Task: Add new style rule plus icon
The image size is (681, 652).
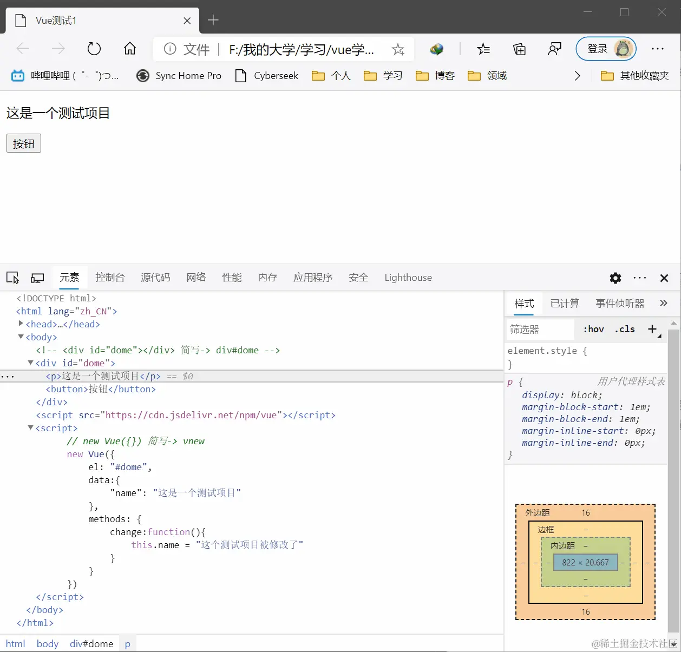Action: coord(652,329)
